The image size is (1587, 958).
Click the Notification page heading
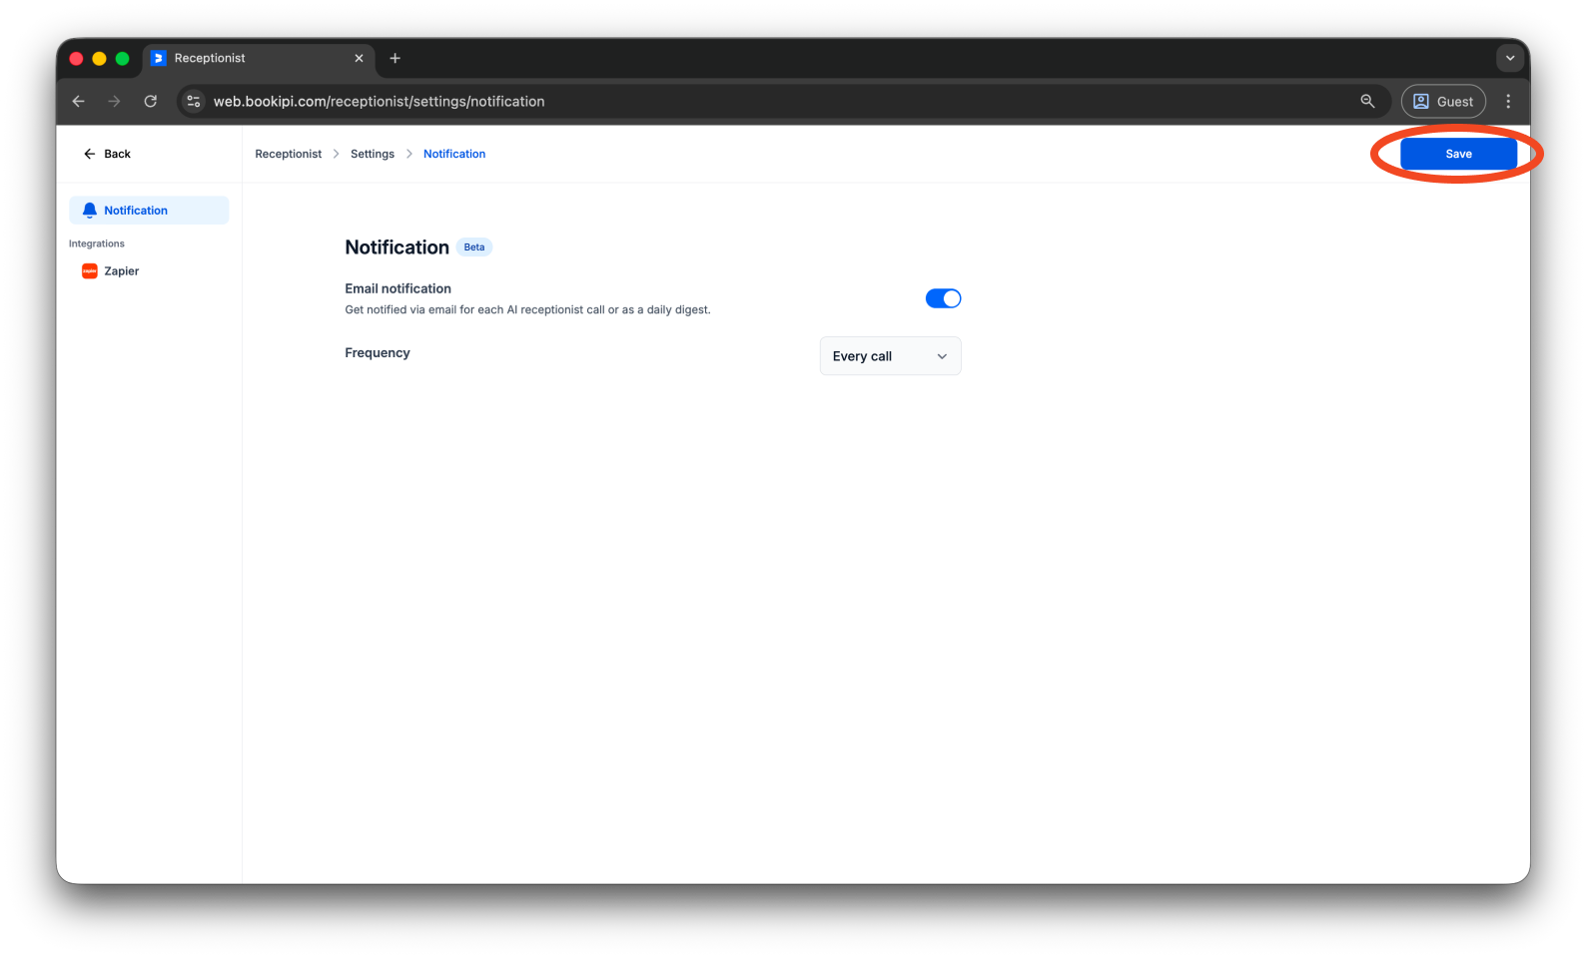coord(397,247)
